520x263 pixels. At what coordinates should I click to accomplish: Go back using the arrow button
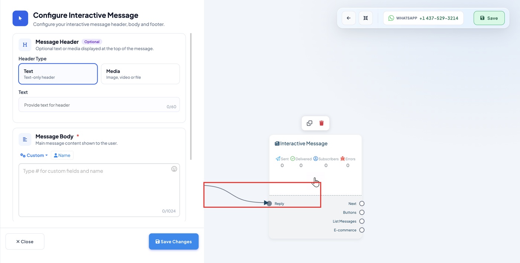348,18
